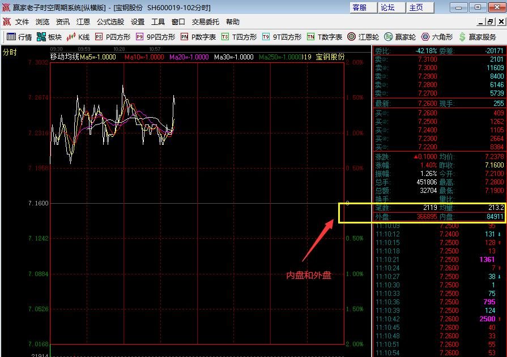
Task: Open the 江恩 menu
Action: (x=83, y=21)
